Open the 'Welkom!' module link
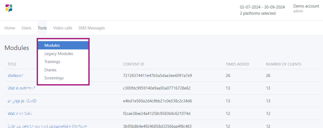The width and height of the screenshot is (323, 128). coord(15,76)
